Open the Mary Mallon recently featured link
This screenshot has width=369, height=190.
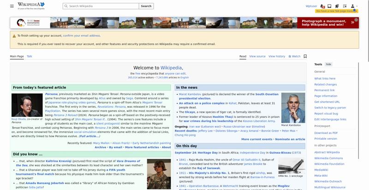pos(101,143)
